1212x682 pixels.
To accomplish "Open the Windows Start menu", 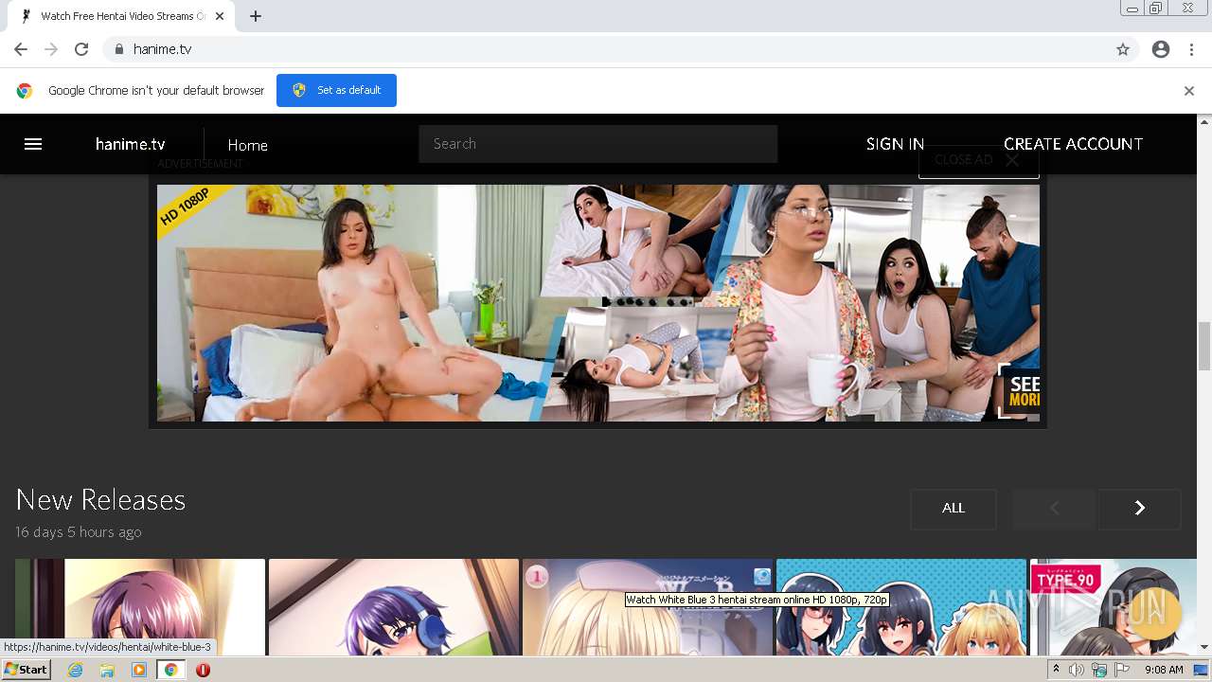I will [26, 670].
